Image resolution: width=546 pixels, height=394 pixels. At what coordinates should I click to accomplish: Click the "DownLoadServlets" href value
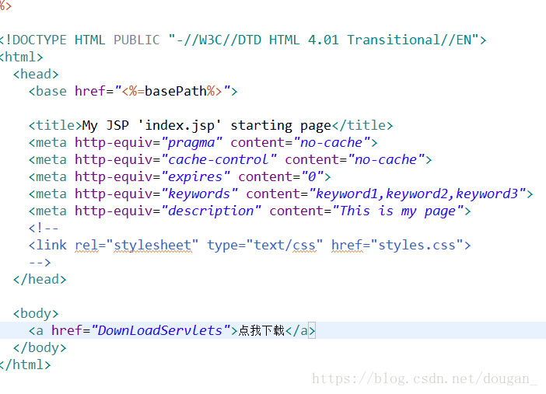click(x=160, y=330)
